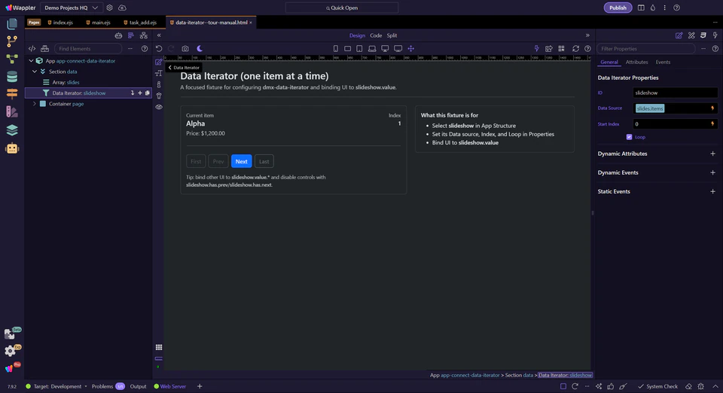Select the phone viewport size icon
Image resolution: width=723 pixels, height=393 pixels.
pos(336,48)
